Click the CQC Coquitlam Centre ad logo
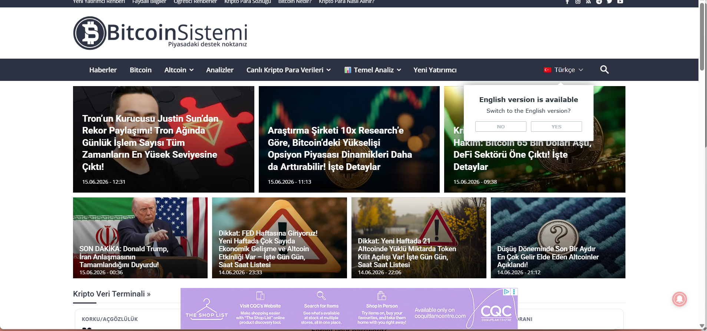Image resolution: width=707 pixels, height=331 pixels. point(496,312)
